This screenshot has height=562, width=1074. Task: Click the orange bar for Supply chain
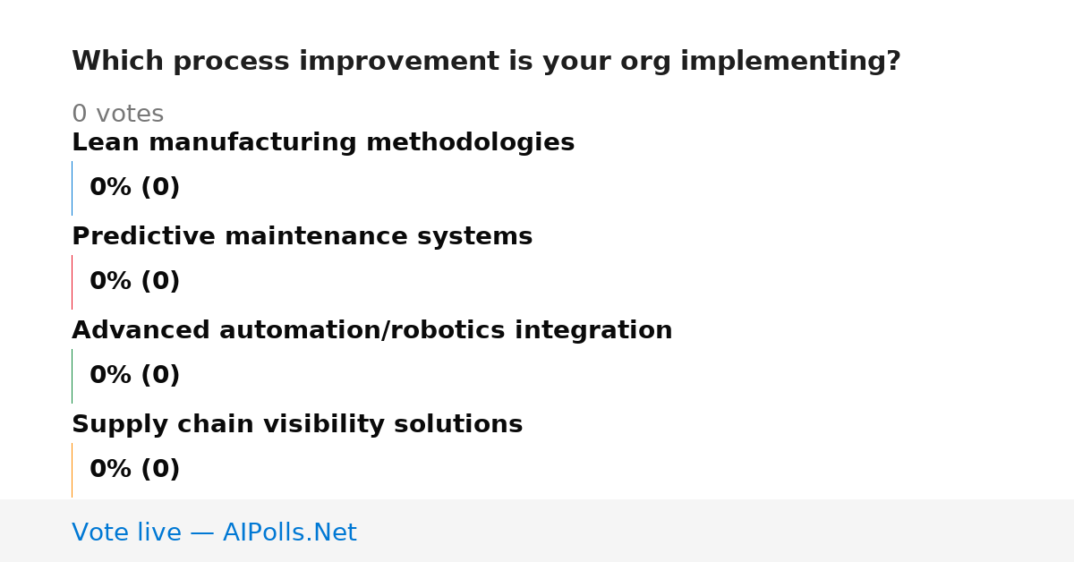[x=72, y=470]
